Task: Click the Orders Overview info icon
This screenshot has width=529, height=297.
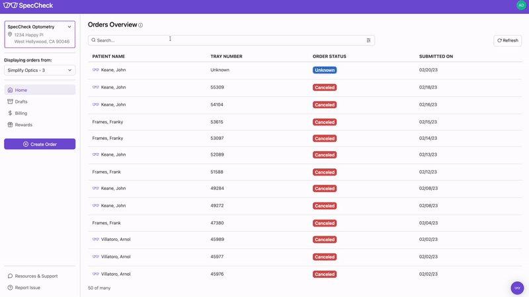Action: click(x=141, y=25)
